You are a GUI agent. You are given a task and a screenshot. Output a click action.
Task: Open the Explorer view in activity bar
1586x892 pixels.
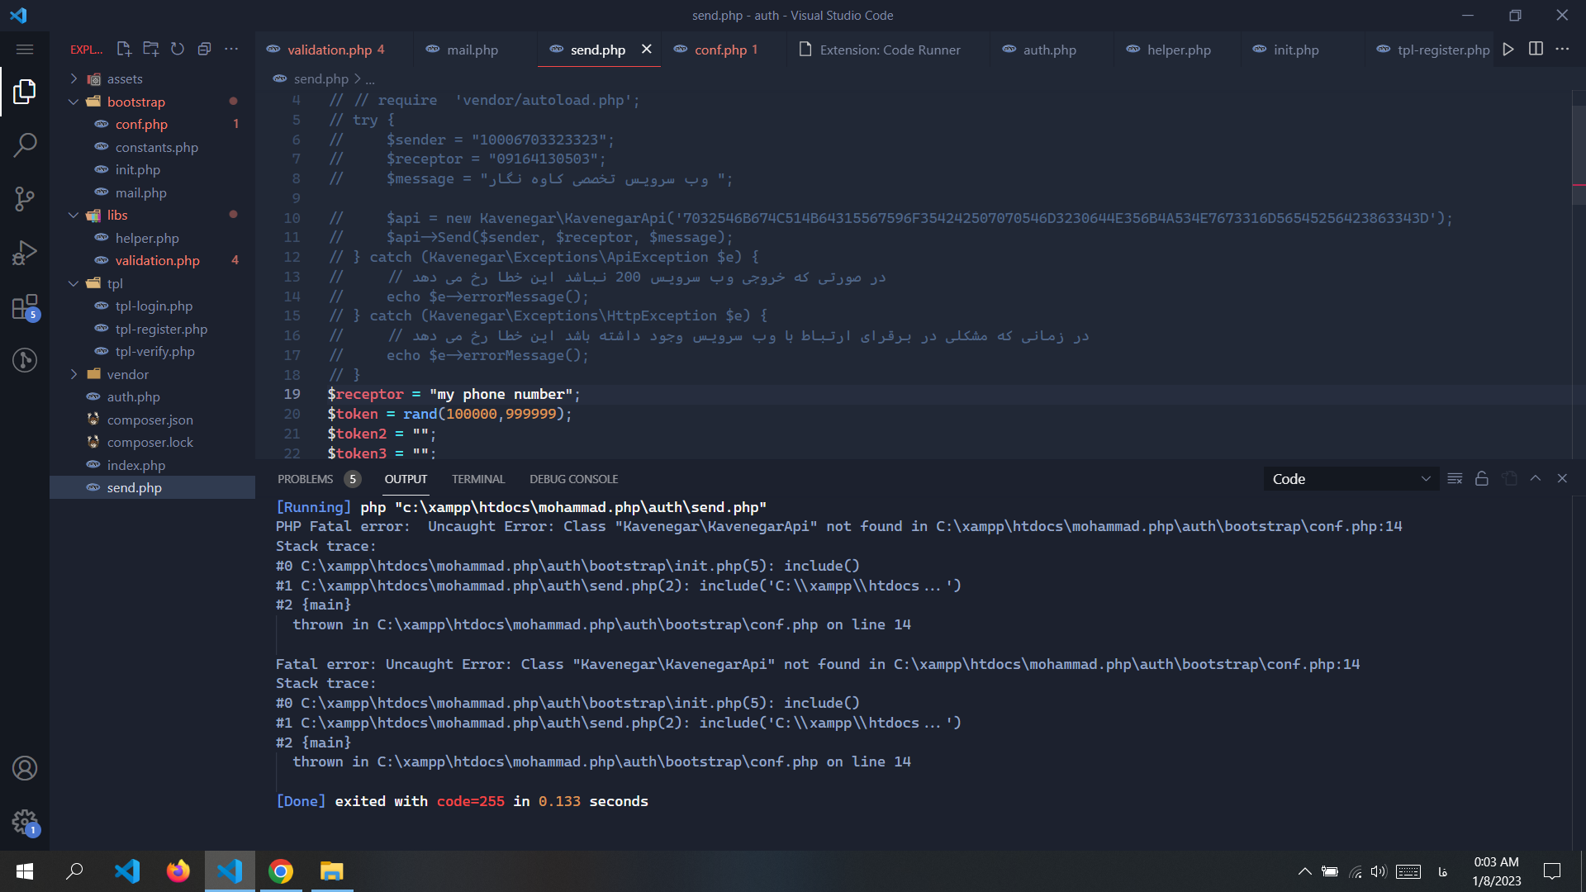coord(25,91)
